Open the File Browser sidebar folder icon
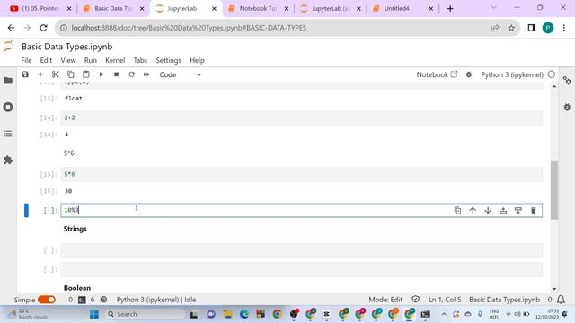This screenshot has height=323, width=575. pyautogui.click(x=8, y=81)
